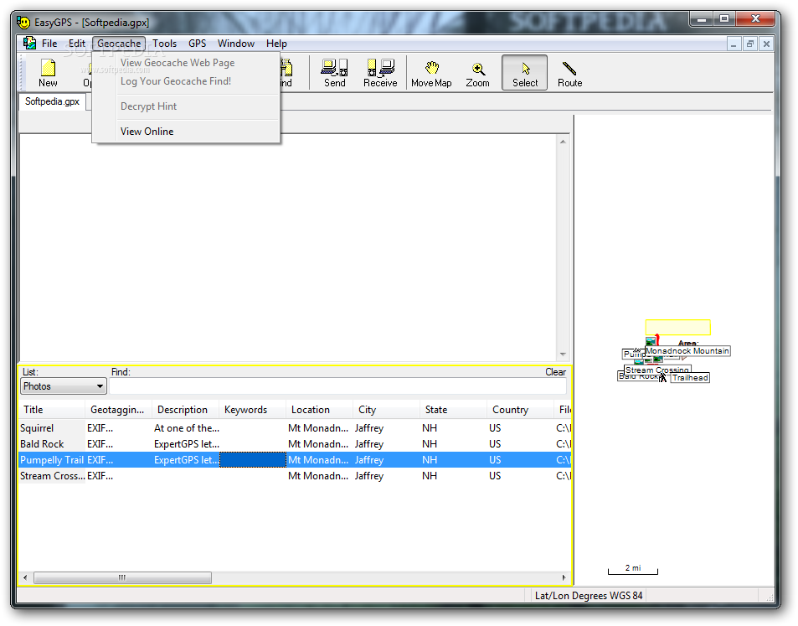
Task: Click the Lat/Lon Degrees WGS 84 status entry
Action: [589, 596]
